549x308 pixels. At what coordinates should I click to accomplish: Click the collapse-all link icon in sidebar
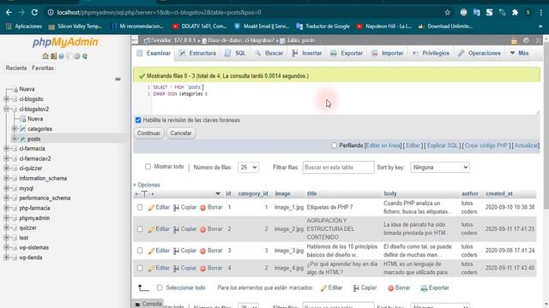coord(118,79)
